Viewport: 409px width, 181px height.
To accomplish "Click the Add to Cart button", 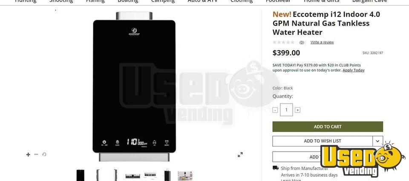I will (x=328, y=127).
